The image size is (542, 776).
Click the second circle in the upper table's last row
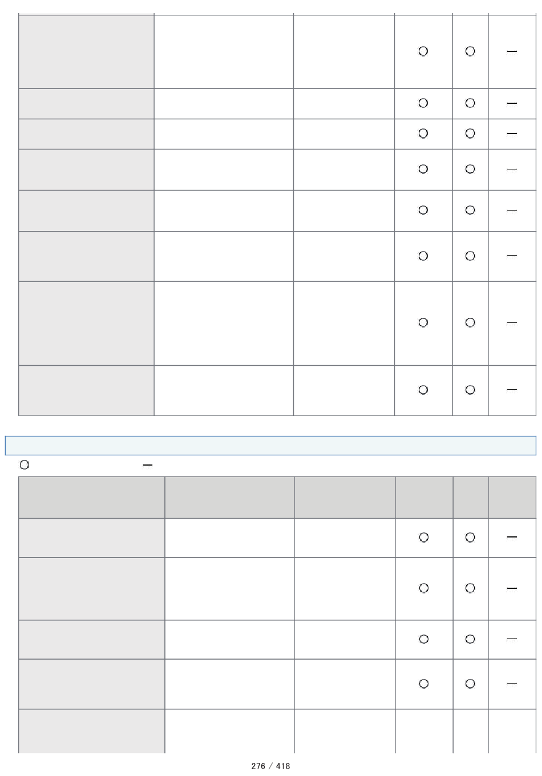[470, 390]
